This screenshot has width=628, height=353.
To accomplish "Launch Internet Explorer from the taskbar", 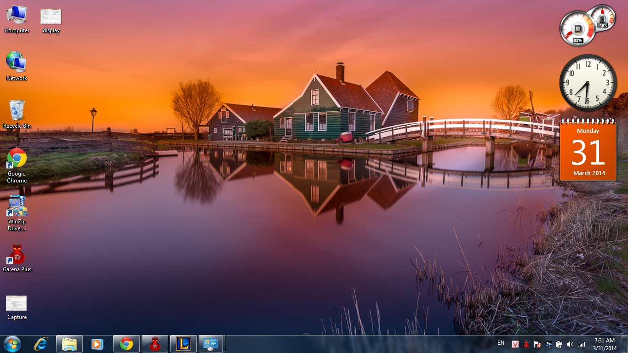I will click(40, 343).
